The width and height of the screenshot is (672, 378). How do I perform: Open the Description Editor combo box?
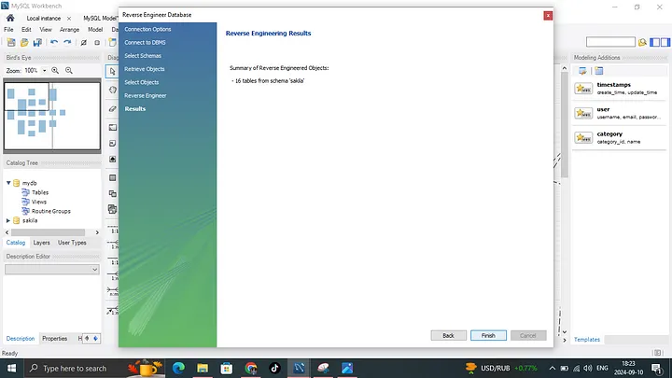(52, 269)
